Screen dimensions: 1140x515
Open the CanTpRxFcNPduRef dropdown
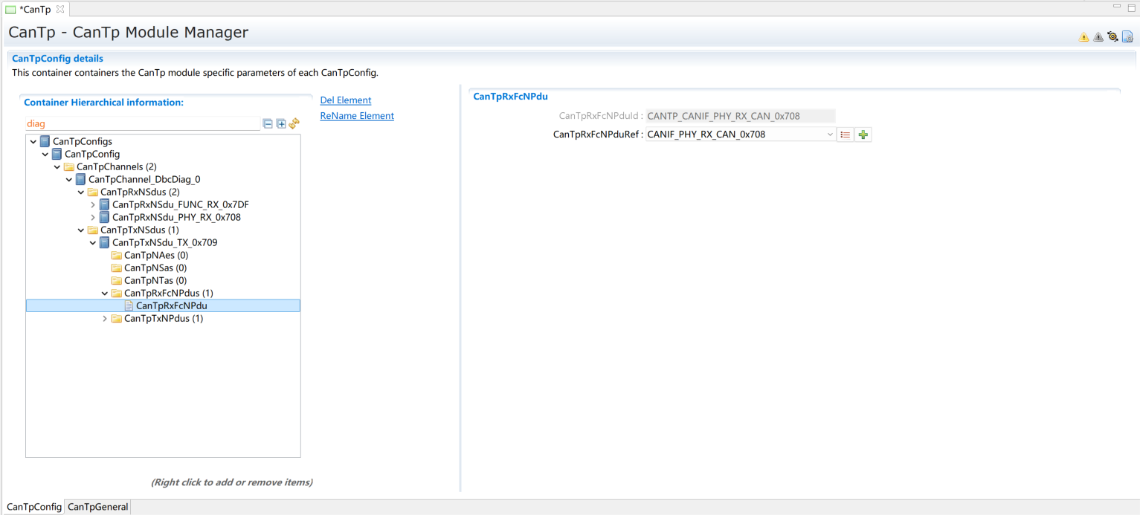(830, 135)
